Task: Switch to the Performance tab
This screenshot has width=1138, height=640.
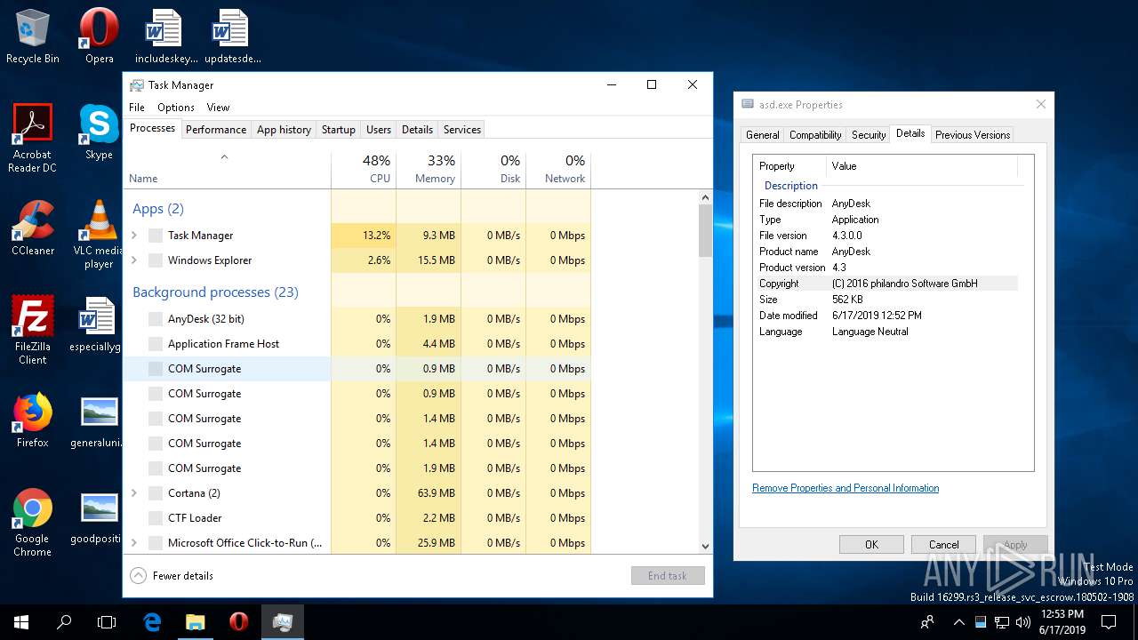Action: click(x=216, y=130)
